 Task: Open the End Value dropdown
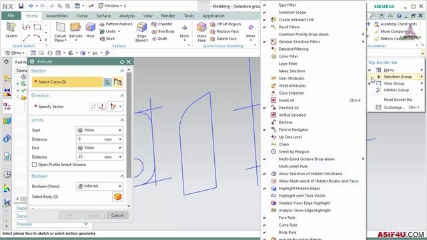coord(99,148)
